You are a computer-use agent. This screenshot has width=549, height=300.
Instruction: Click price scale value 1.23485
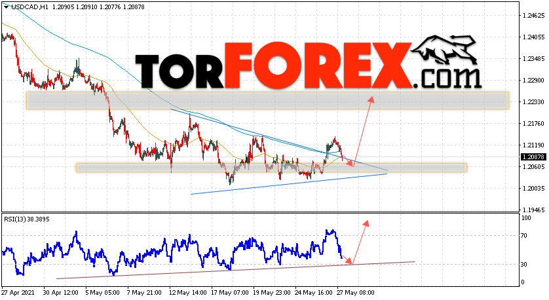533,59
